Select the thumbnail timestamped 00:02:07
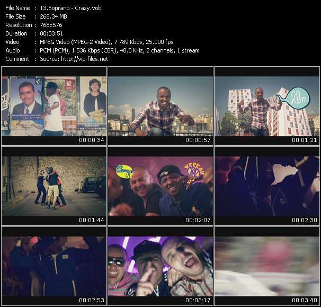 [x=160, y=186]
